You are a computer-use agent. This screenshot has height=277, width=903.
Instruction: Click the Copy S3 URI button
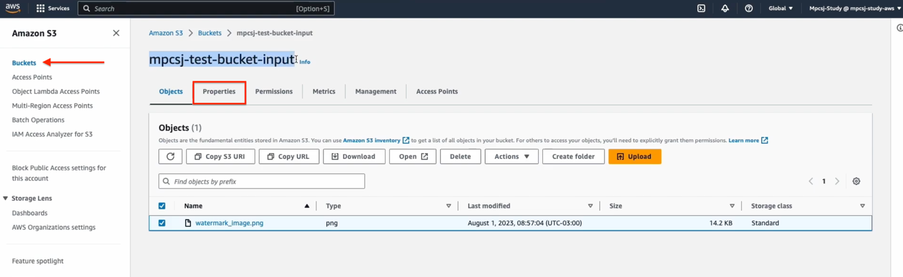pos(220,156)
